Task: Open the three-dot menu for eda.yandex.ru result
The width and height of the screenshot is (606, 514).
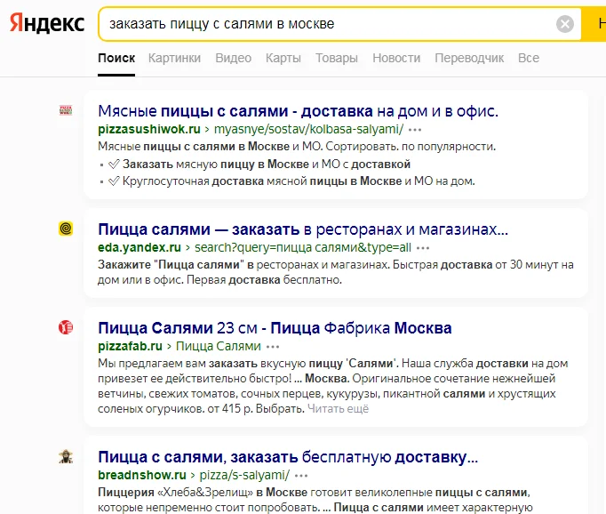Action: coord(423,248)
